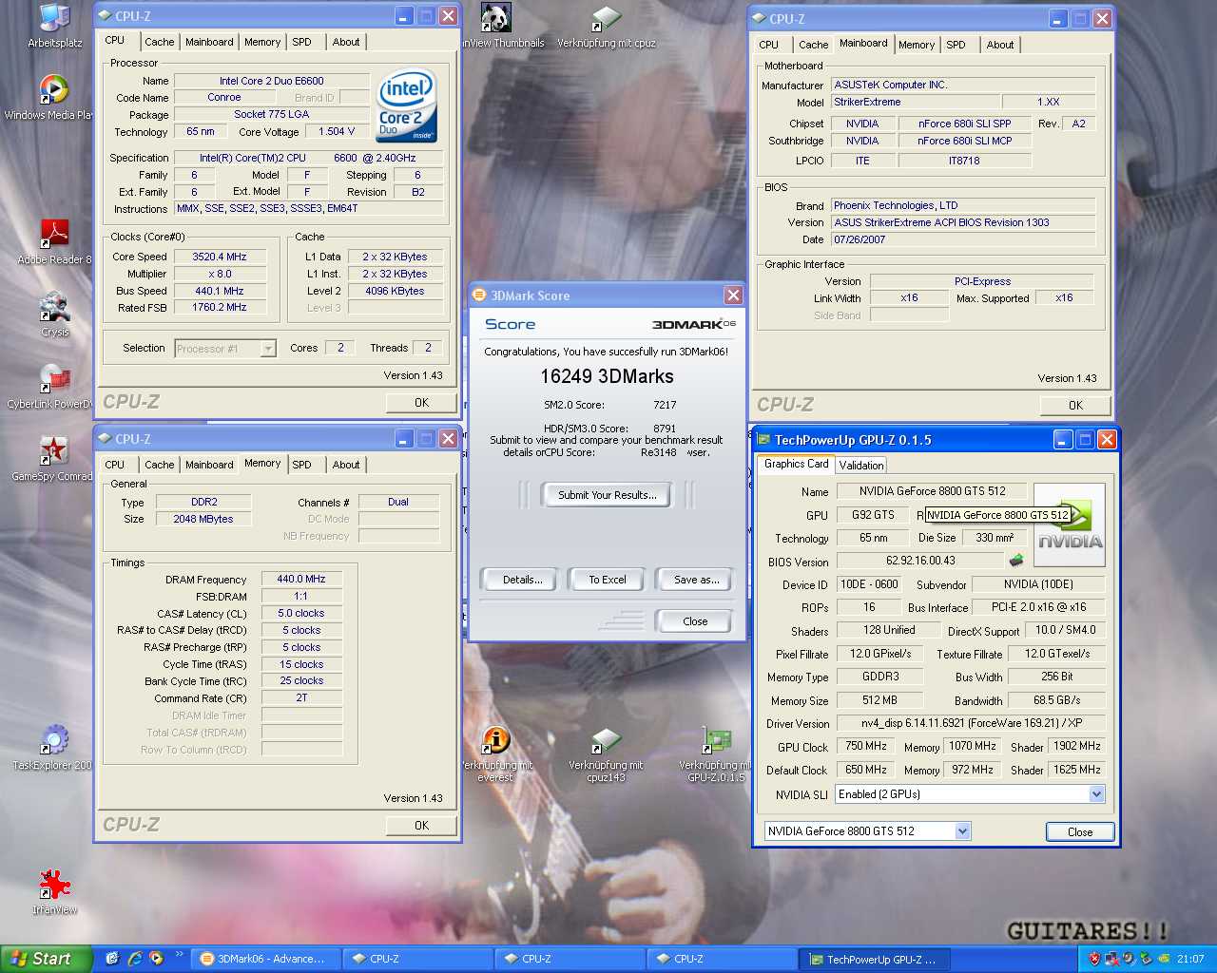Open the Processor #1 selection dropdown in CPU-Z

click(x=268, y=349)
